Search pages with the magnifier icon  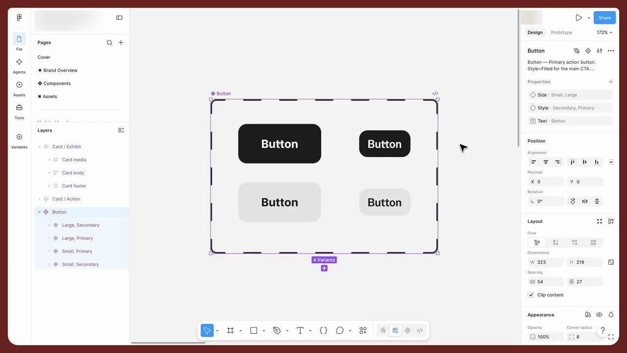tap(109, 43)
